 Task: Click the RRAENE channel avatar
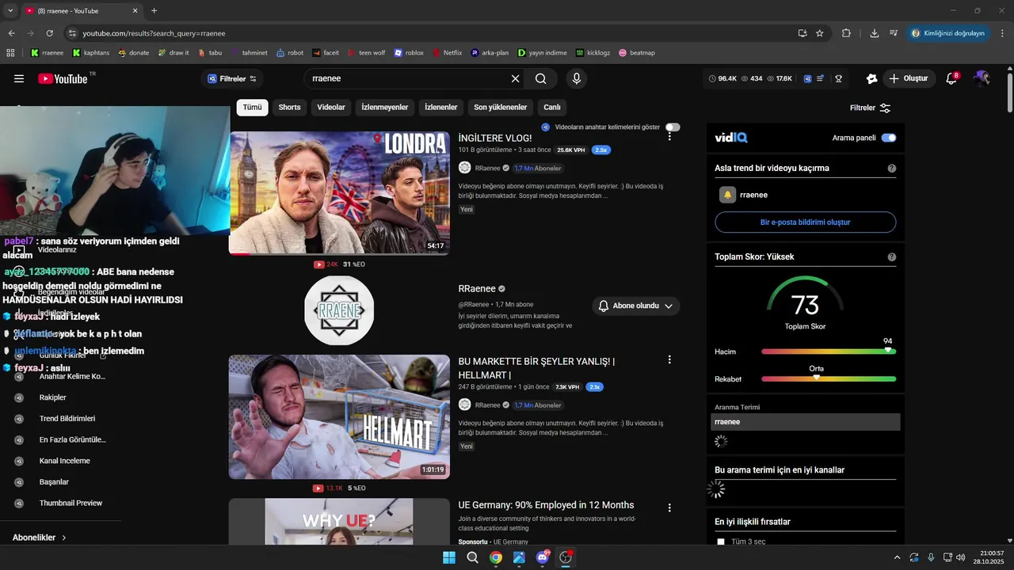339,310
